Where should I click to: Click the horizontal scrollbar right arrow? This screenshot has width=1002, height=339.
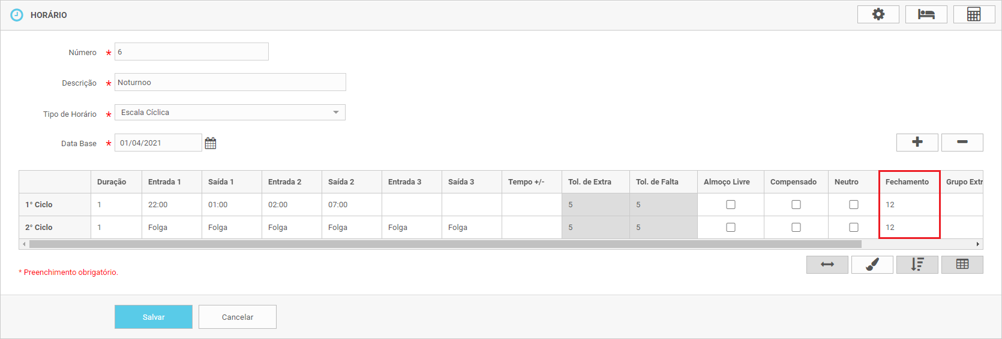coord(977,244)
